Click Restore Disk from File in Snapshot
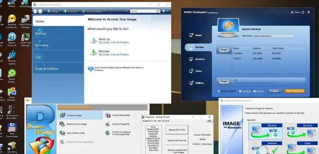This screenshot has width=319, height=154. point(177,140)
